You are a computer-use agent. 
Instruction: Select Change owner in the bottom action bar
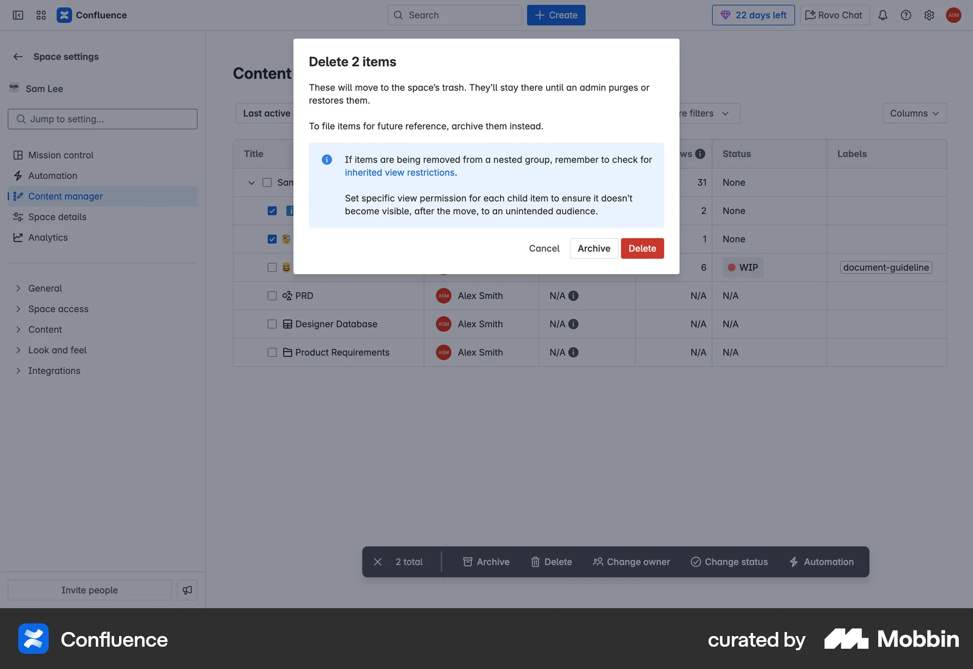(x=631, y=562)
